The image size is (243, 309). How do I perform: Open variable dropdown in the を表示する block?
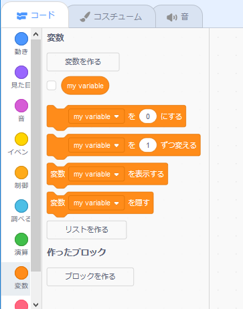96,174
